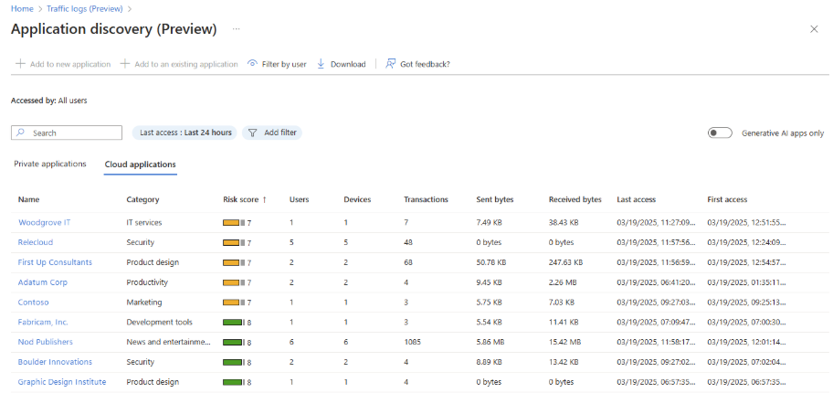Toggle Generative AI apps only switch

coord(720,133)
